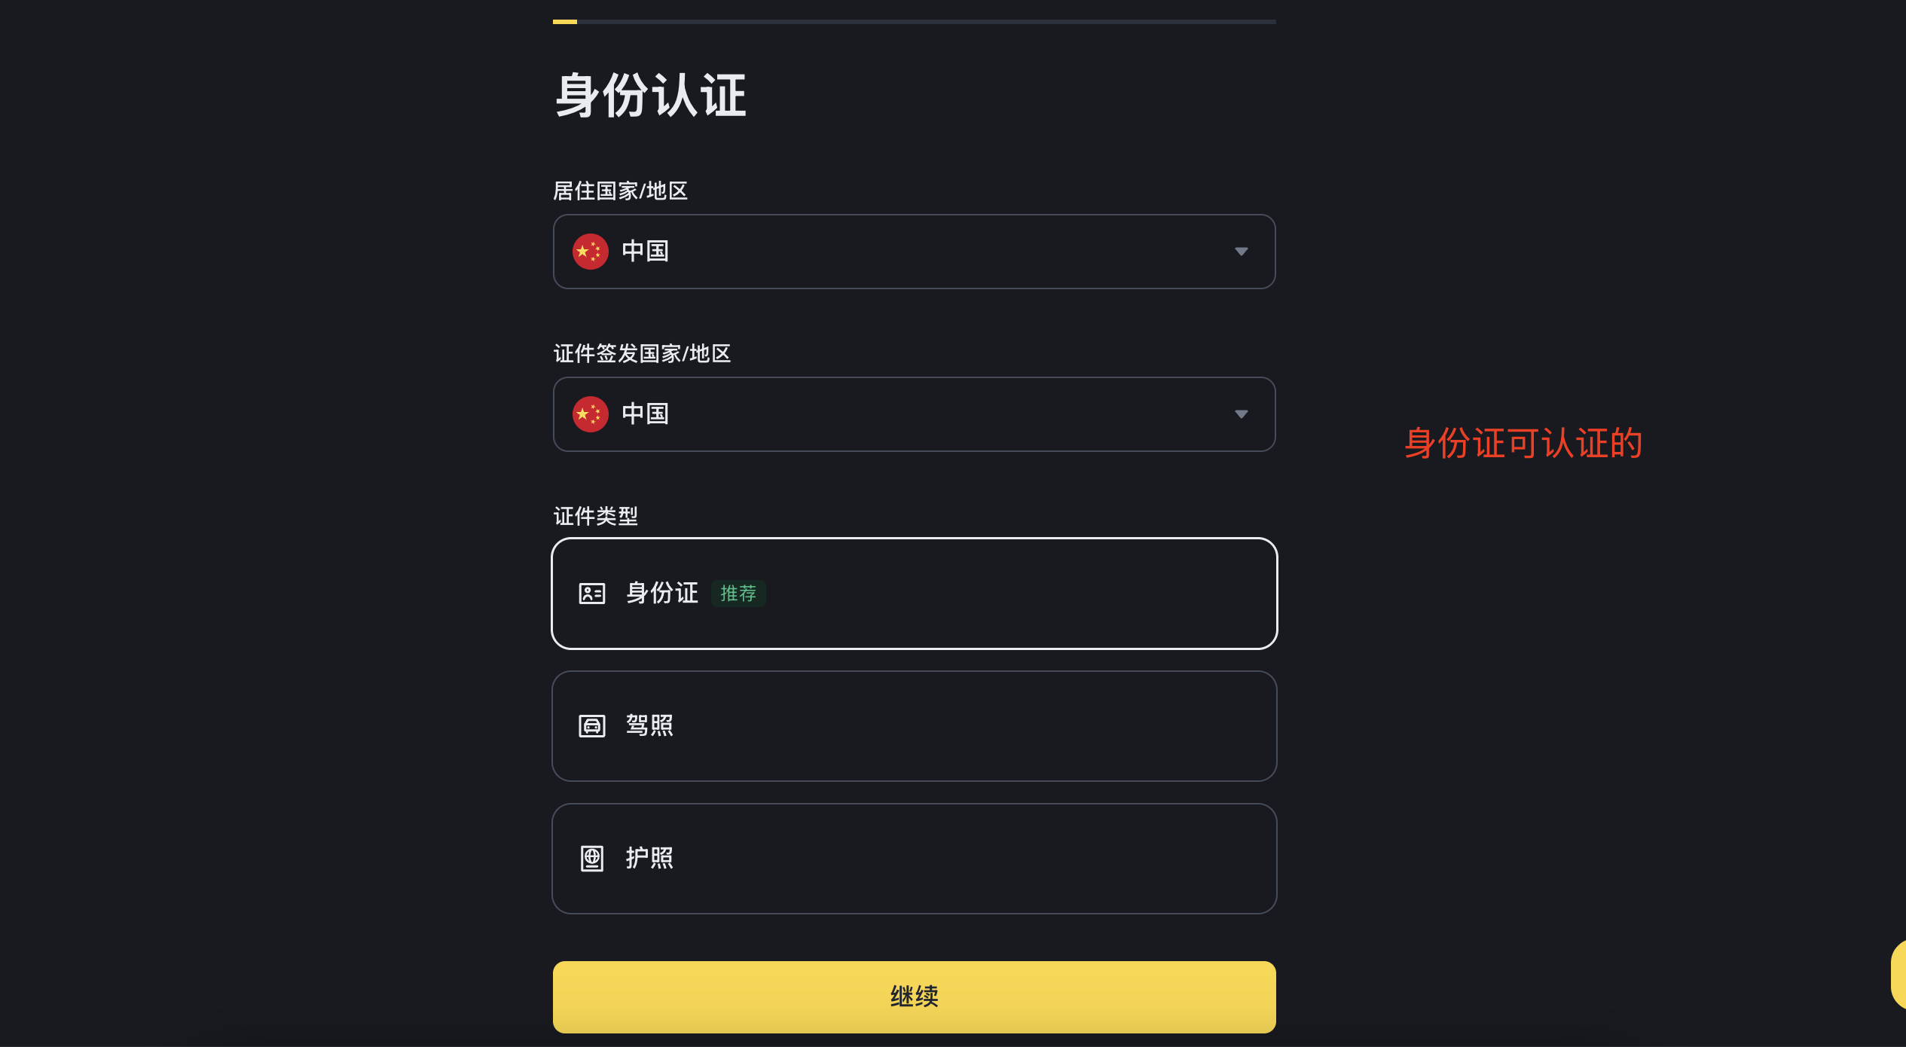Pick 护照 as the document type
Screen dimensions: 1906x1047
[x=915, y=859]
